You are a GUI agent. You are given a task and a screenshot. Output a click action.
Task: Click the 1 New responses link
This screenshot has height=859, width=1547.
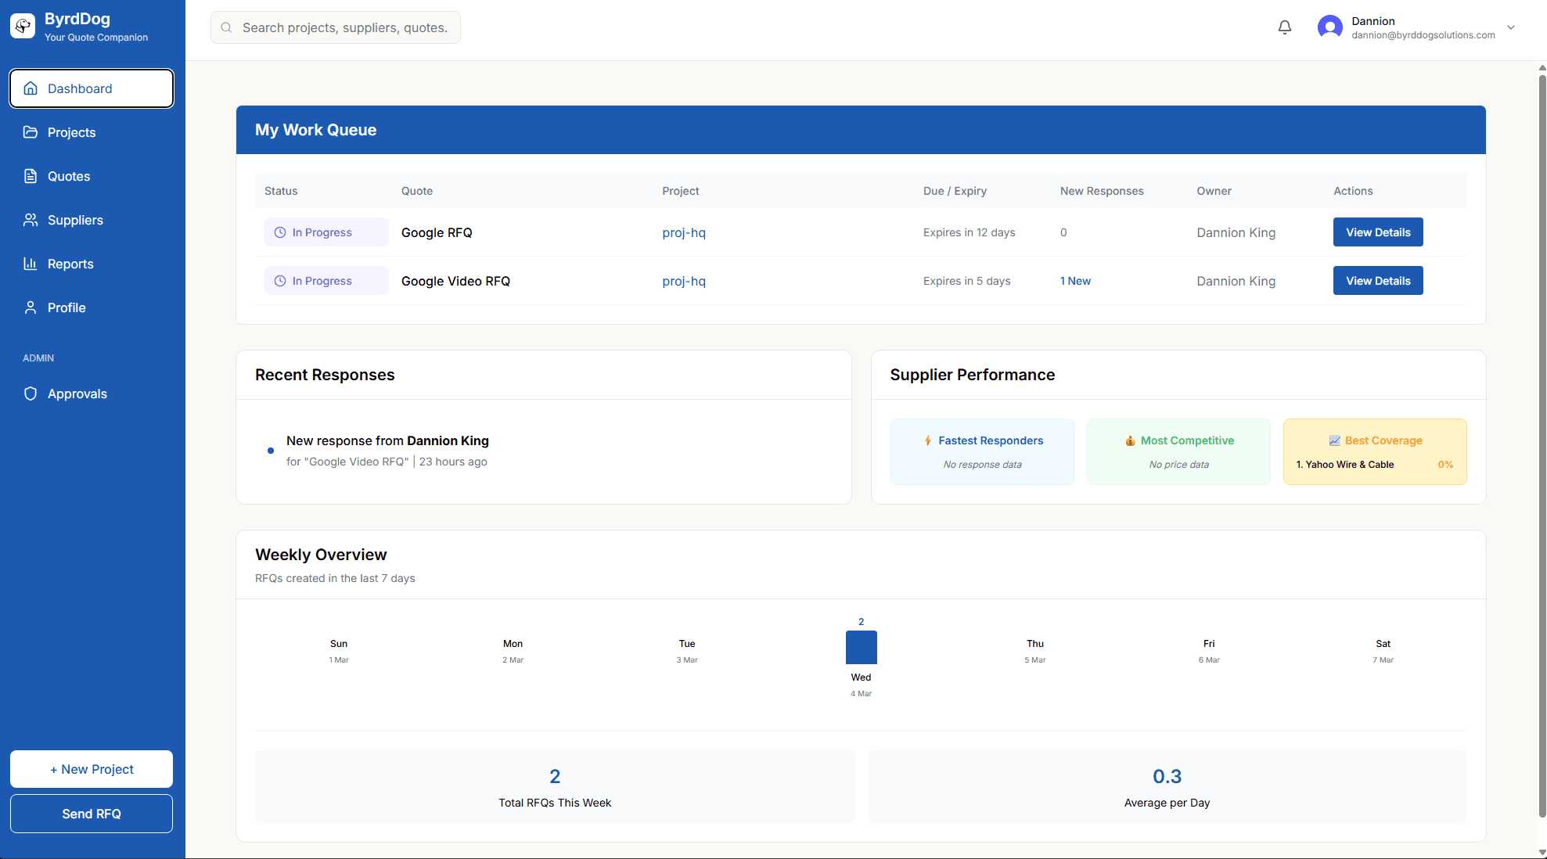[1075, 281]
